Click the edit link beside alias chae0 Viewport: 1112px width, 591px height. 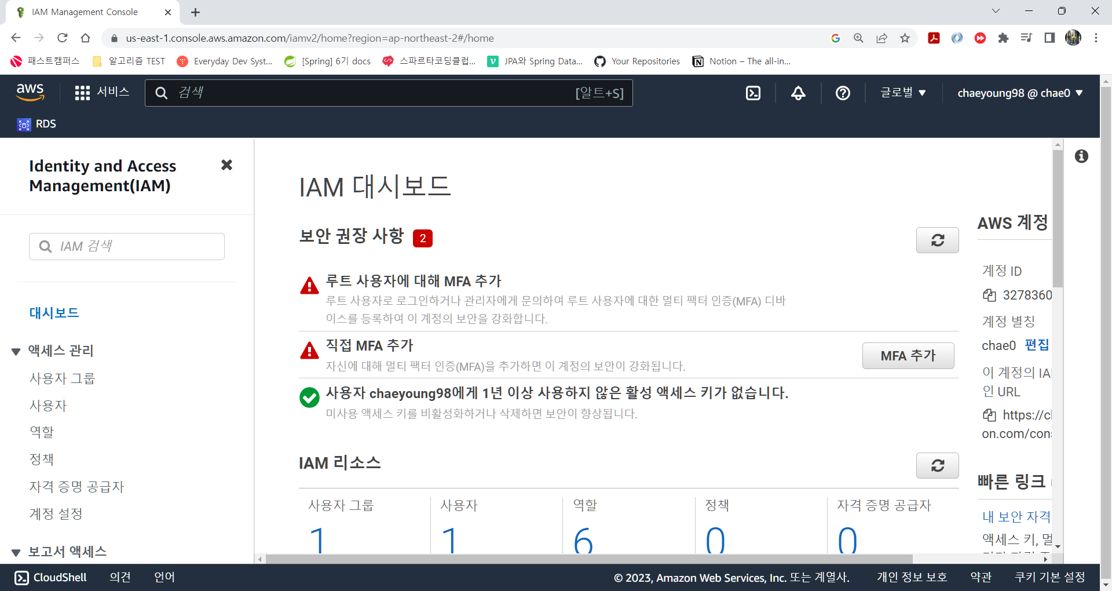click(1037, 345)
